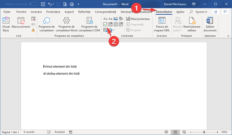Select the Dezvoltator tab

click(x=164, y=12)
